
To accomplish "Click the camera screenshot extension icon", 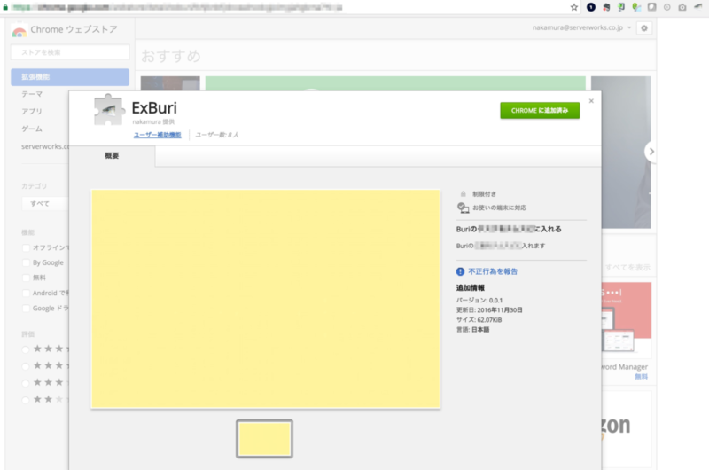I will coord(682,7).
